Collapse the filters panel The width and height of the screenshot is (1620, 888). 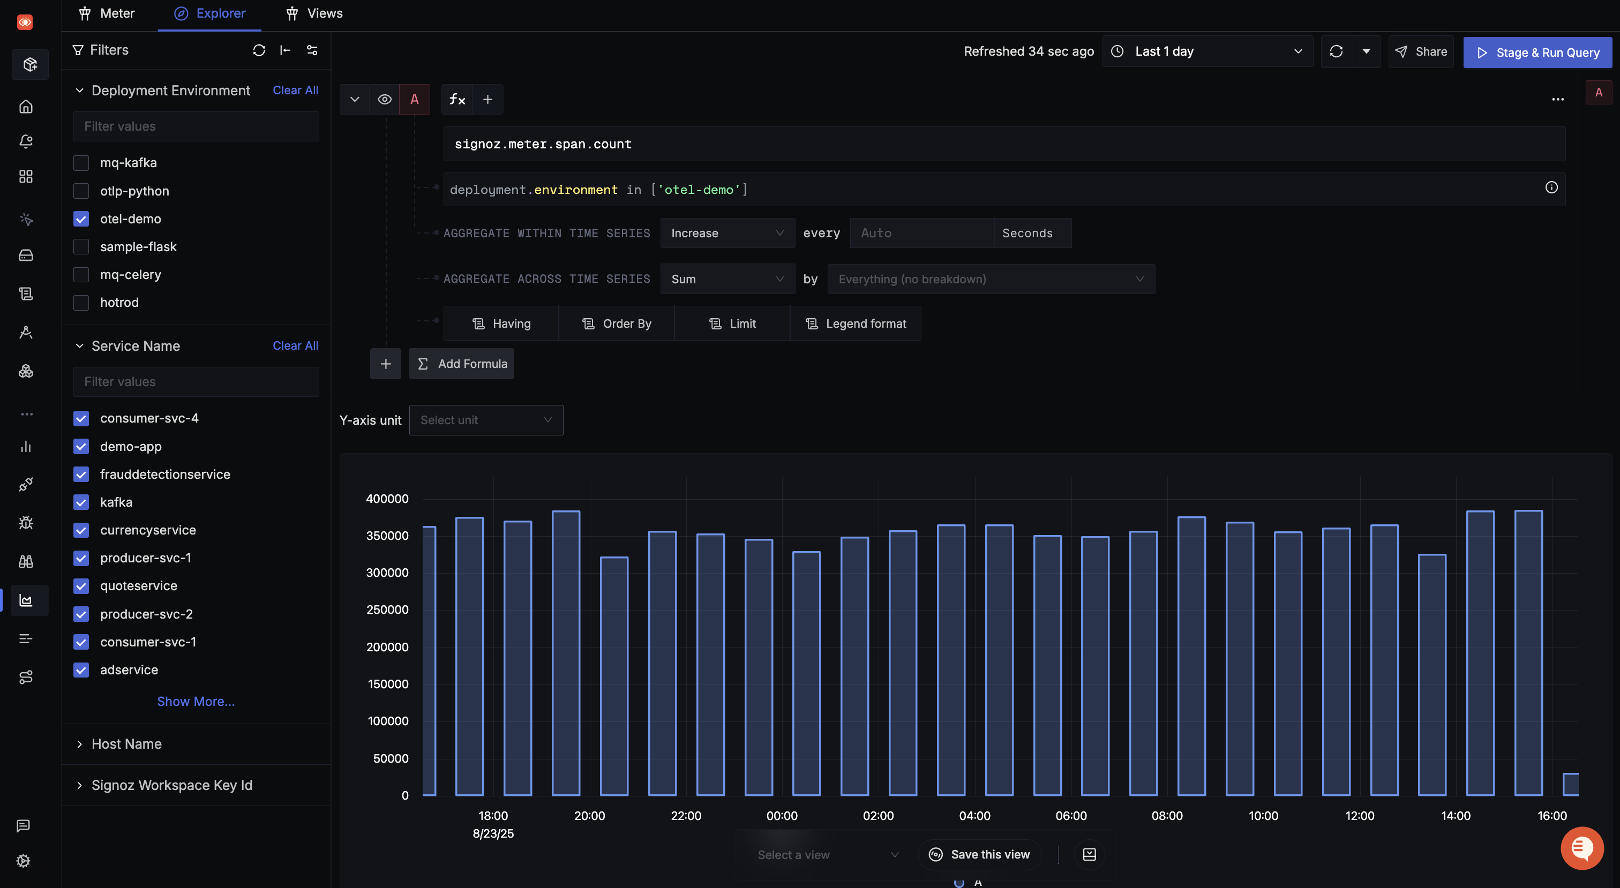tap(286, 50)
